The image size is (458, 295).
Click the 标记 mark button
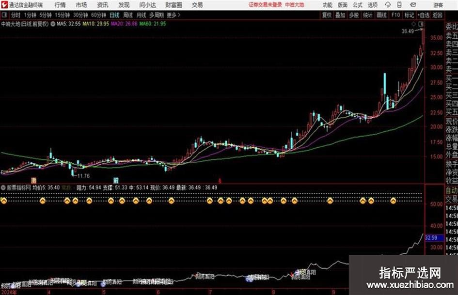(409, 15)
